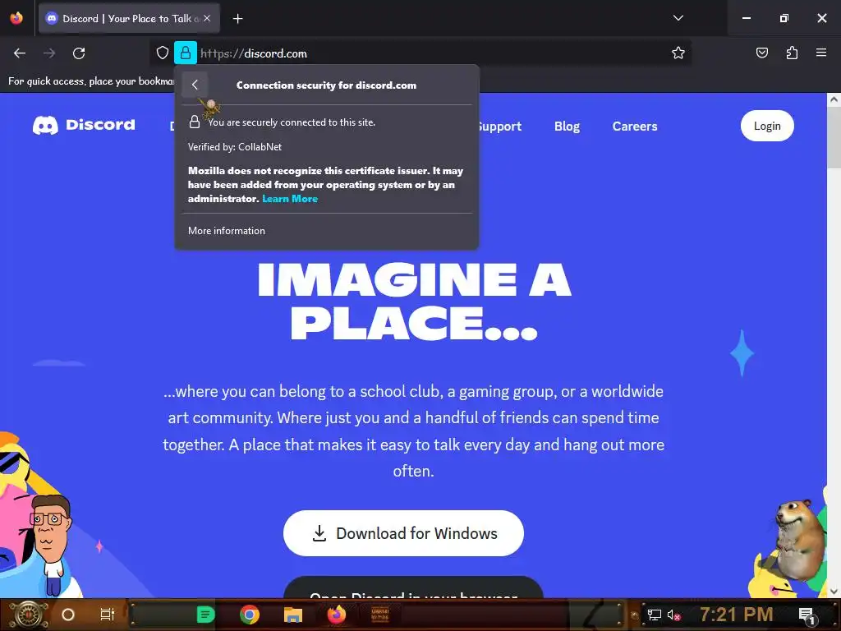This screenshot has height=631, width=841.
Task: Open the Save to Pocket icon
Action: [x=761, y=53]
